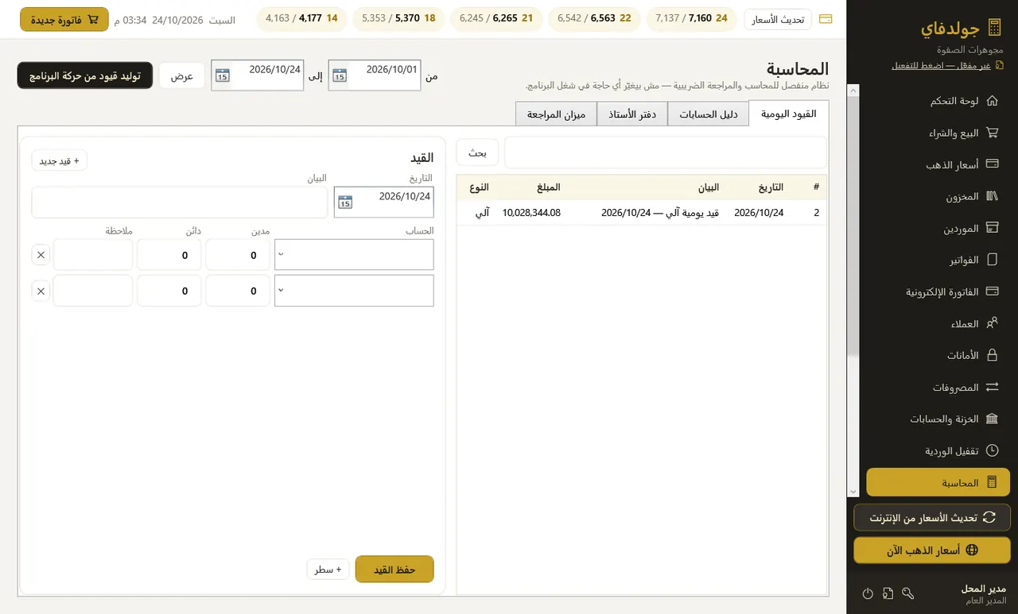Click the الخزنة والحسابات bank icon
The height and width of the screenshot is (614, 1018).
point(992,419)
